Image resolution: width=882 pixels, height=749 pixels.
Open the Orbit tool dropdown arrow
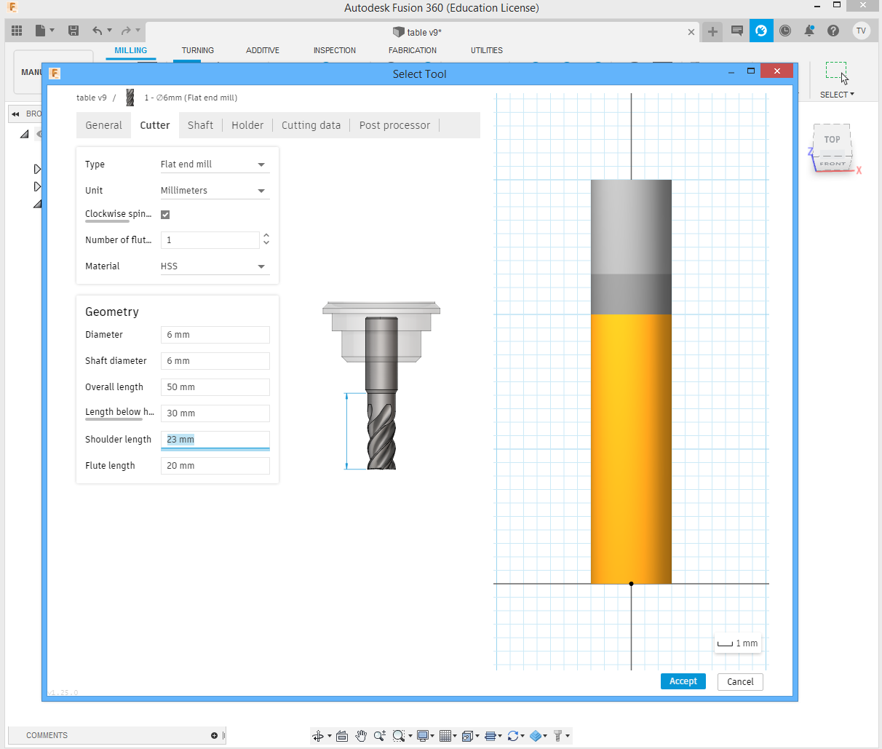click(x=329, y=736)
